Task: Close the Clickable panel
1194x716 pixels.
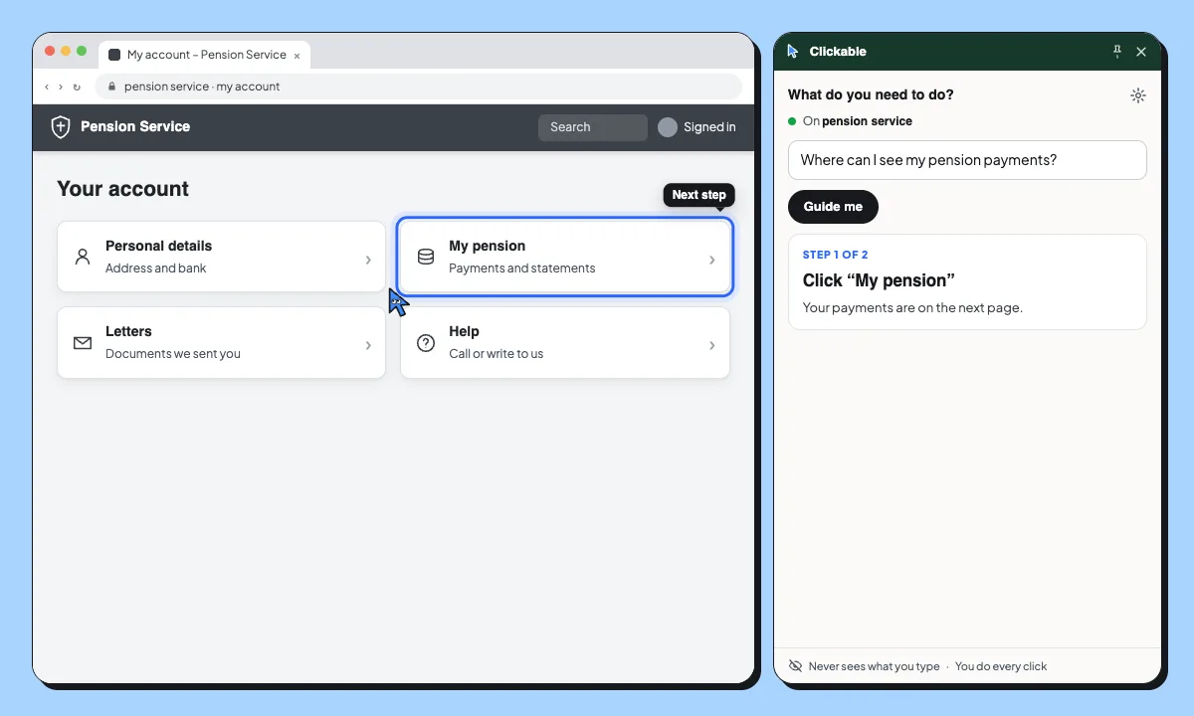Action: (x=1141, y=52)
